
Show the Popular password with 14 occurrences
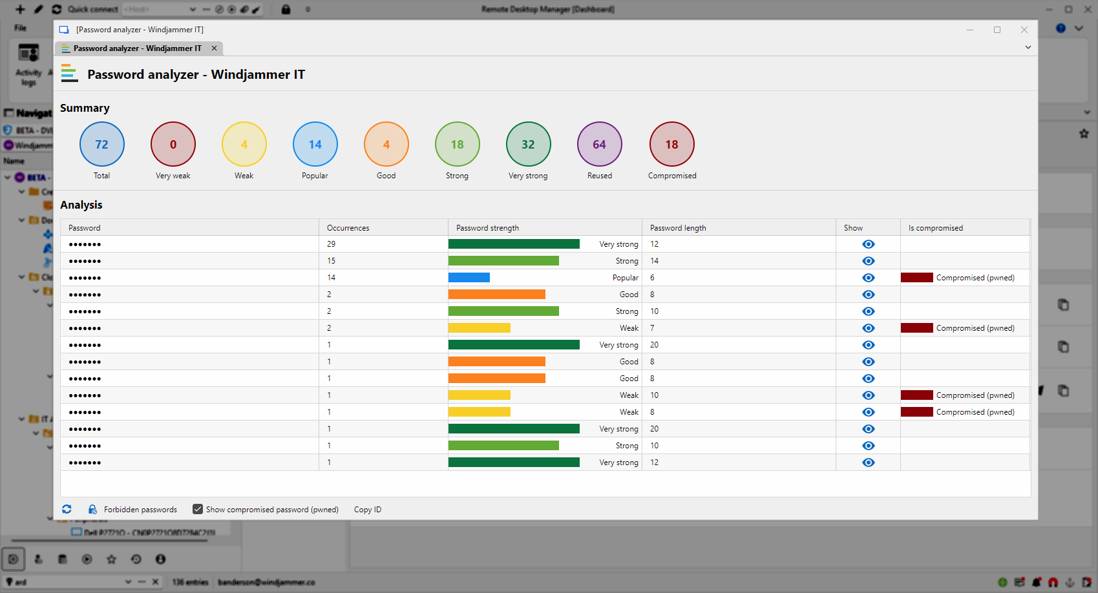point(868,278)
